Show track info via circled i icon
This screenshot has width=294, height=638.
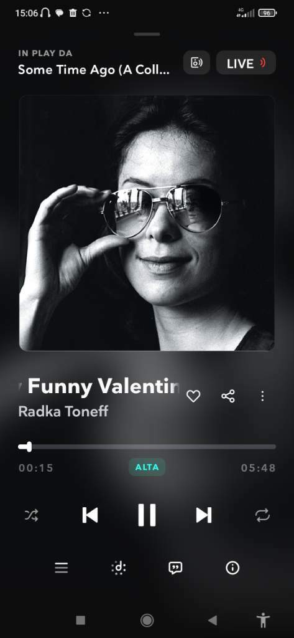click(232, 568)
